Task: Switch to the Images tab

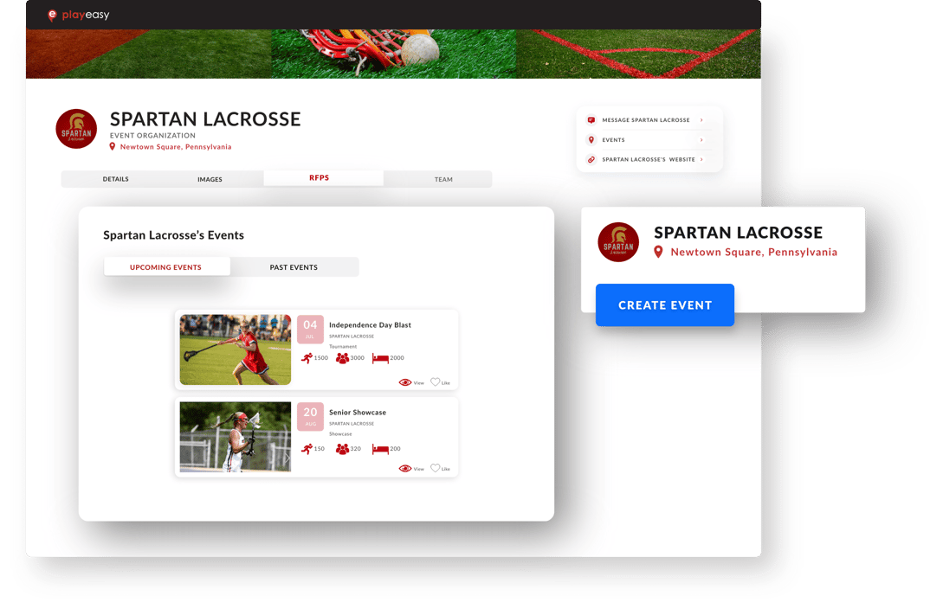Action: click(x=210, y=179)
